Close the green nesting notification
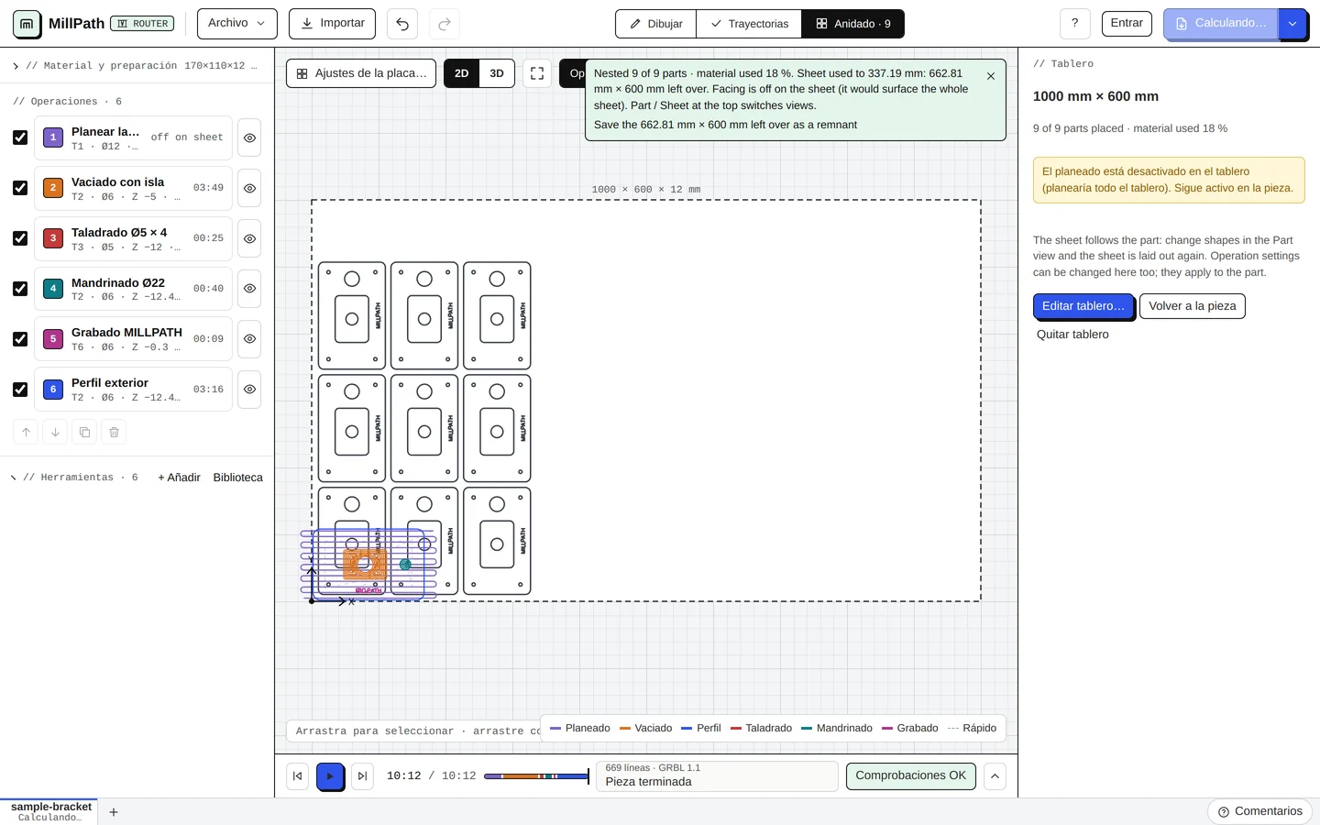The image size is (1320, 825). tap(991, 76)
